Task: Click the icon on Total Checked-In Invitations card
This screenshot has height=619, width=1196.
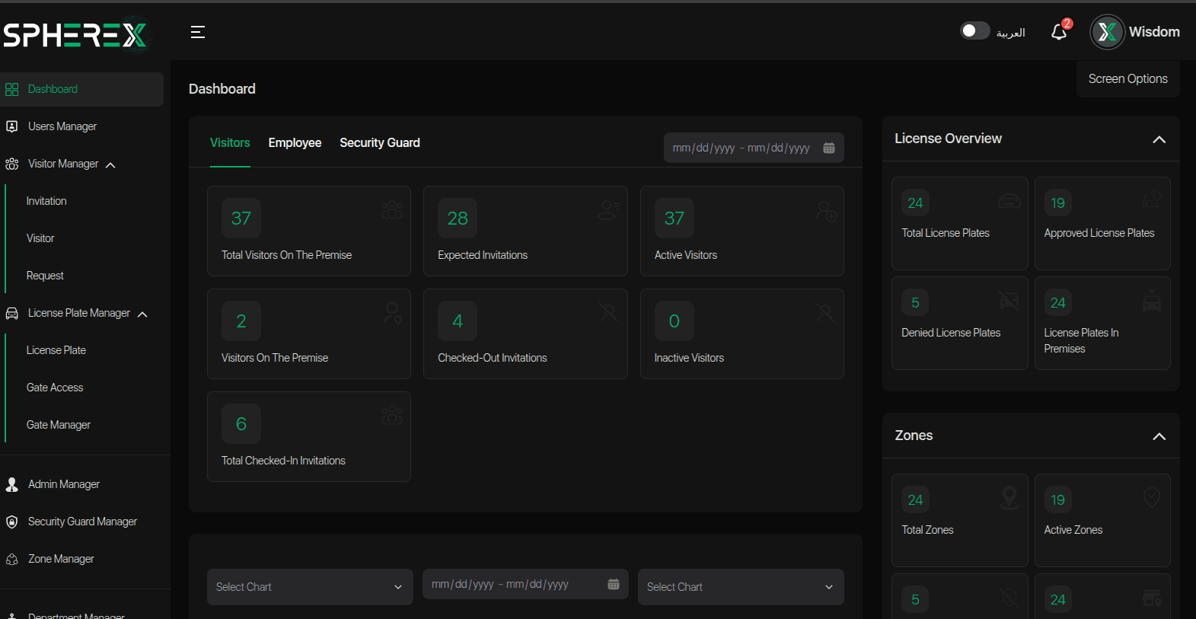Action: [x=392, y=415]
